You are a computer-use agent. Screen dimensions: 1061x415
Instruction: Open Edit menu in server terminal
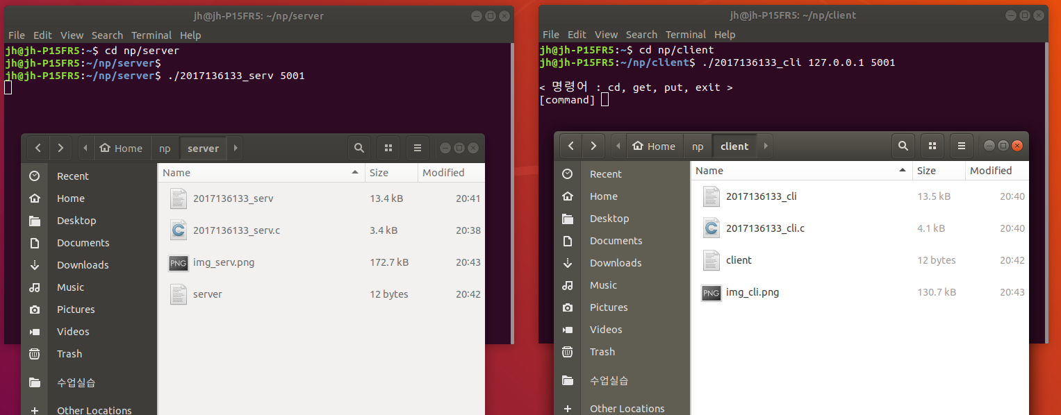(42, 35)
